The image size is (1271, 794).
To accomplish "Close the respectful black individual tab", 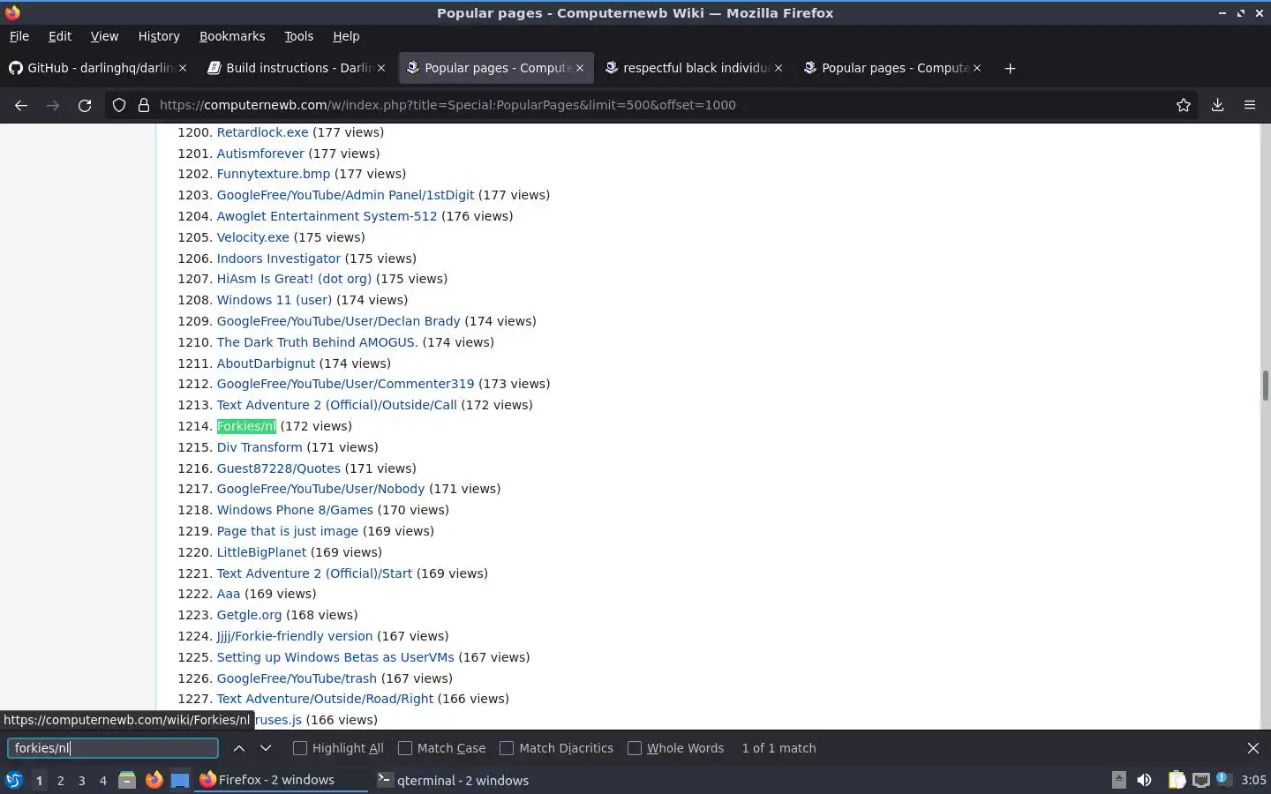I will [778, 68].
